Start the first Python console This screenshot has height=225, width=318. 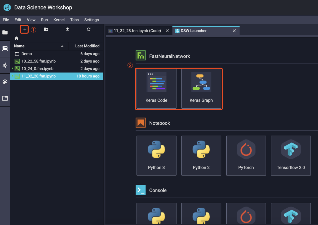pos(156,214)
